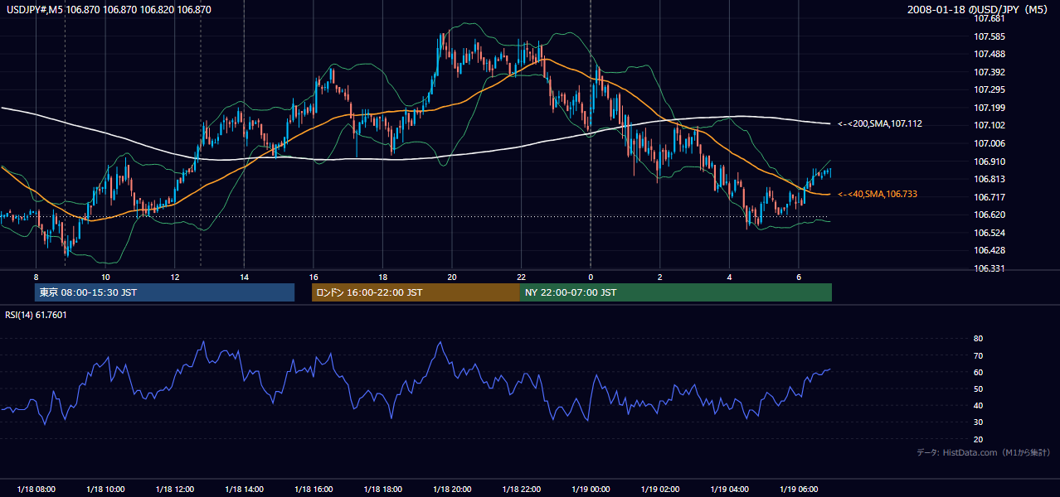The image size is (1060, 497).
Task: Click price axis value 107.488
Action: click(990, 55)
